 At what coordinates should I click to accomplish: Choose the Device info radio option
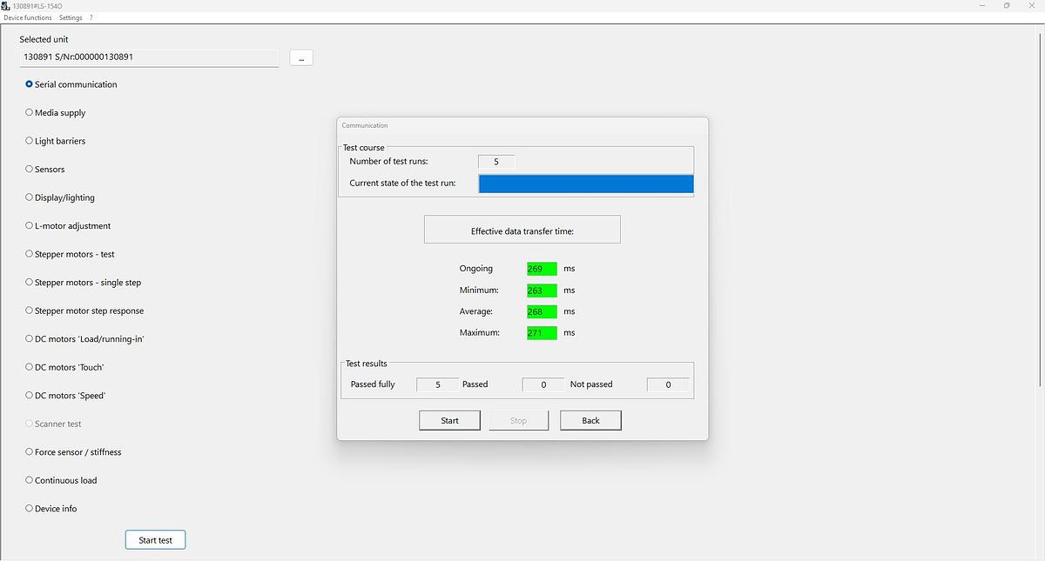pyautogui.click(x=30, y=508)
